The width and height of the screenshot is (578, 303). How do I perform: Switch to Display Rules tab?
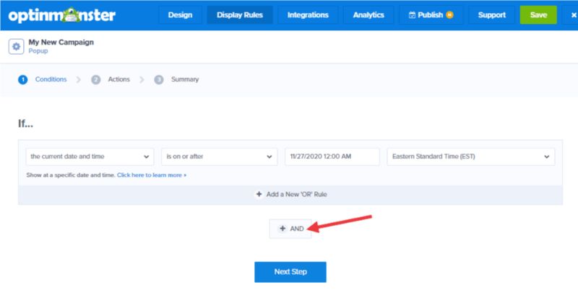240,15
